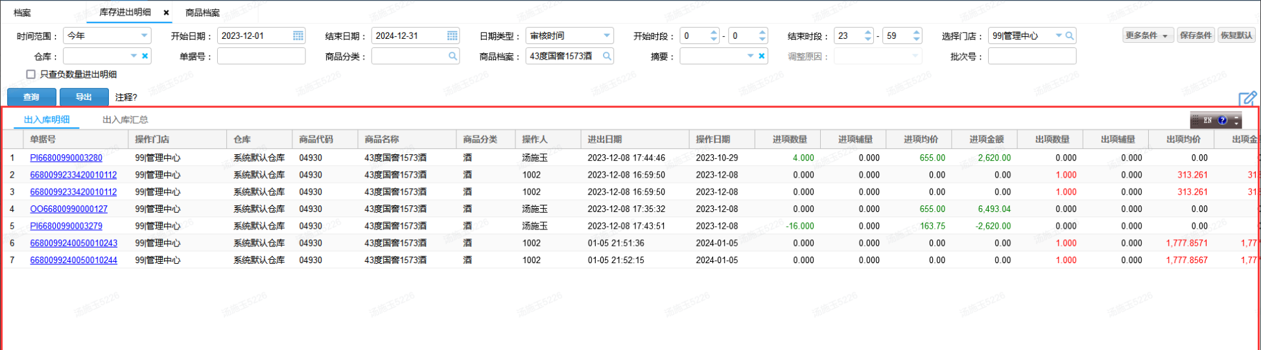Select the 出入库明细 sub-tab
The image size is (1261, 350).
point(47,120)
